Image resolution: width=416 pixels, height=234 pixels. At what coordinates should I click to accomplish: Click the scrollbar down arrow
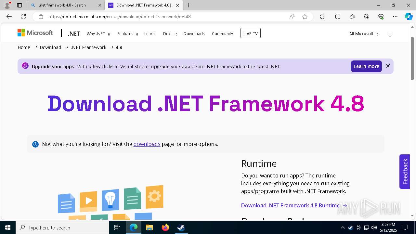click(x=412, y=215)
